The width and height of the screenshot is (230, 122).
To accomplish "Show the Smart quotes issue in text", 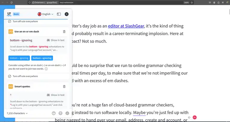I will point(56,95).
